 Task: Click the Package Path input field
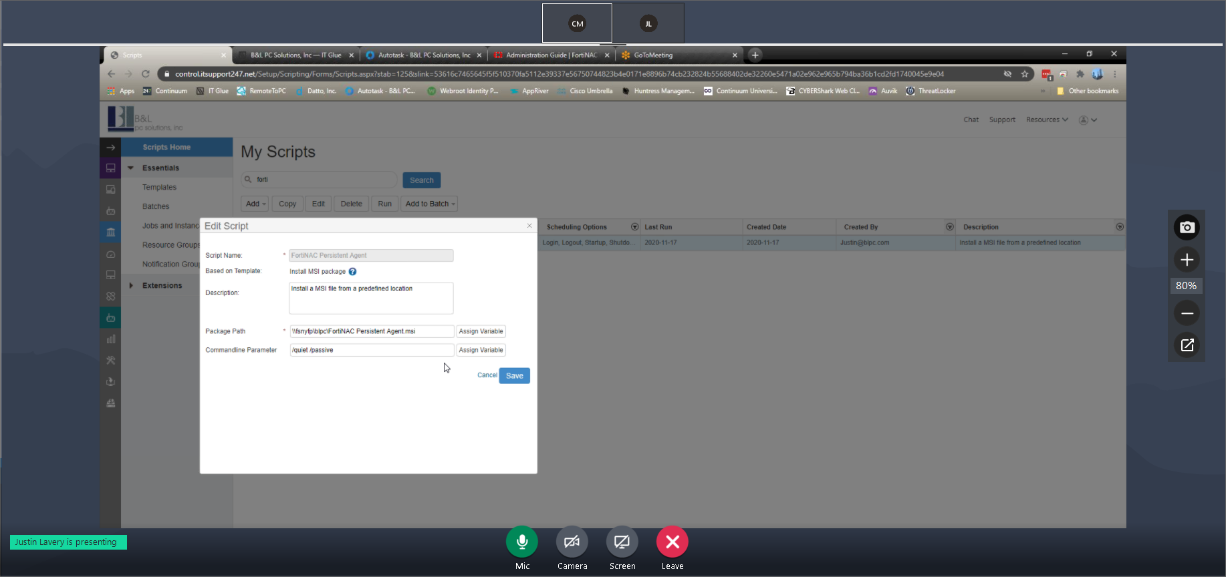coord(372,331)
